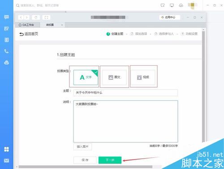Open the cloud drive sidebar icon

tap(6, 62)
